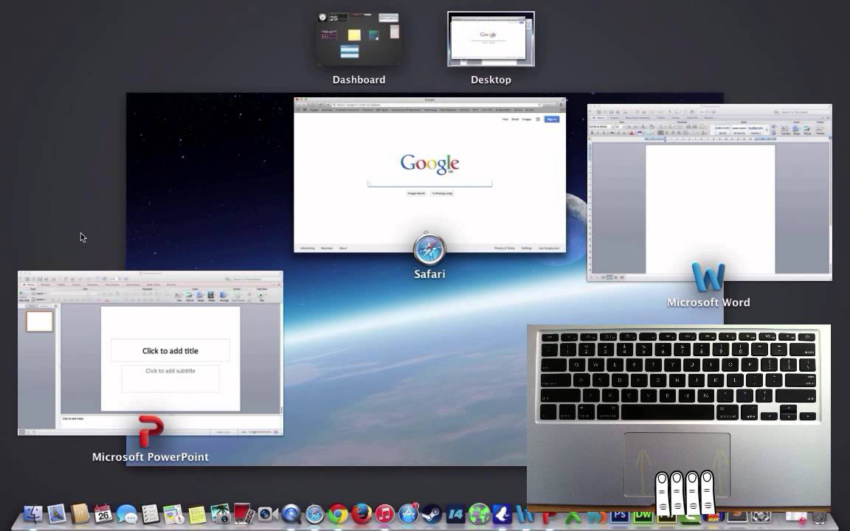Click 'Click to add title' placeholder
Viewport: 850px width, 531px height.
click(x=170, y=350)
